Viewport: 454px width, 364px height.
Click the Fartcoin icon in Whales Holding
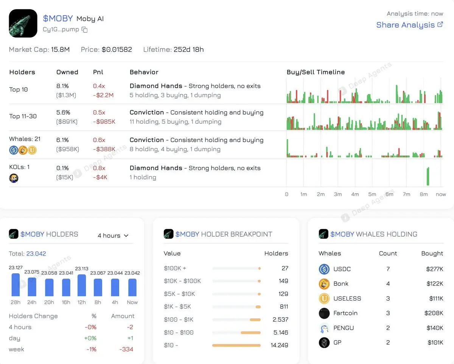pyautogui.click(x=324, y=313)
